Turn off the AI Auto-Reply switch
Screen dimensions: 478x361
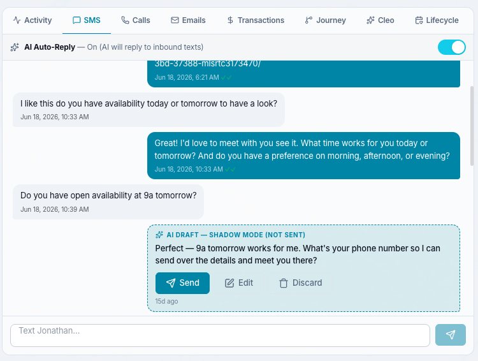click(x=451, y=47)
